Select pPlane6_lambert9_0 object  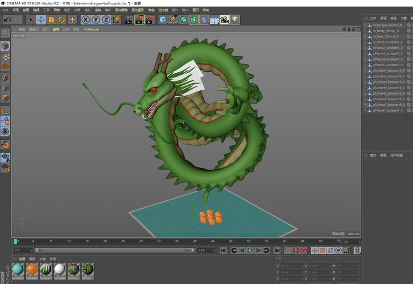[388, 111]
